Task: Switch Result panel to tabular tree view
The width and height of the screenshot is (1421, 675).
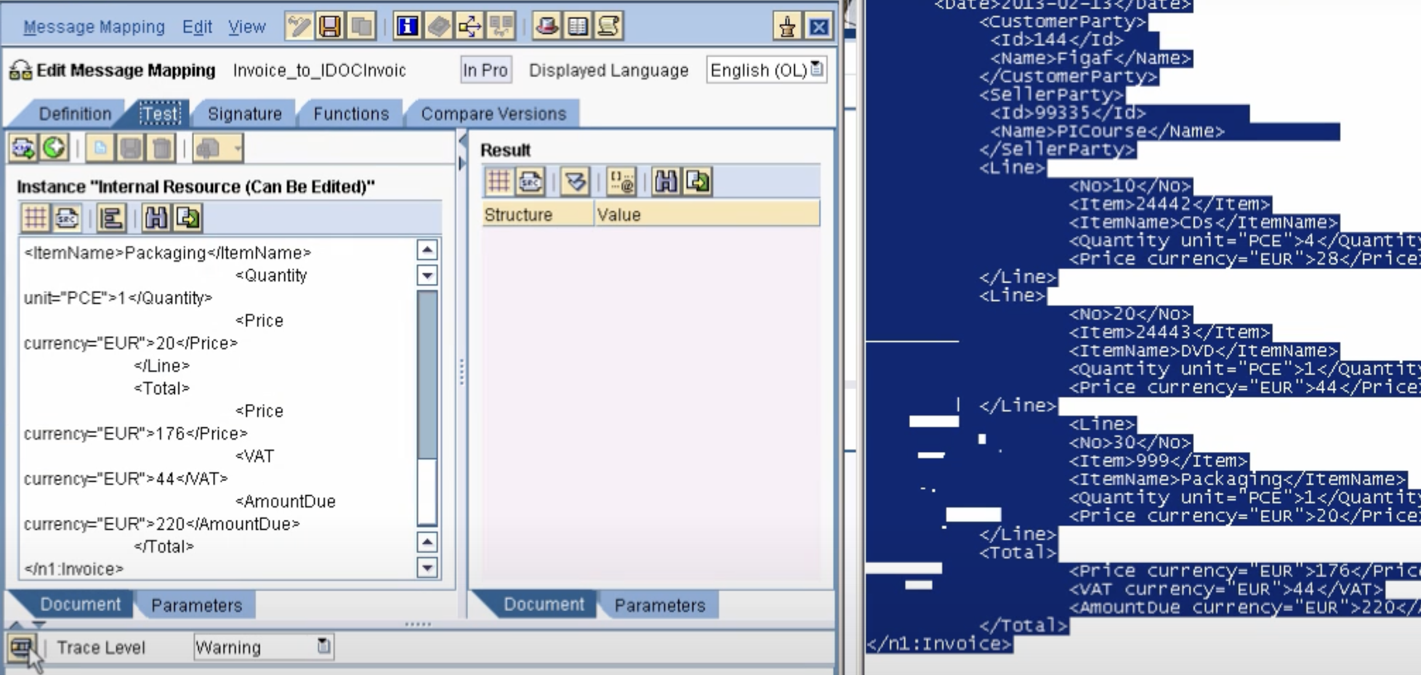Action: (x=498, y=182)
